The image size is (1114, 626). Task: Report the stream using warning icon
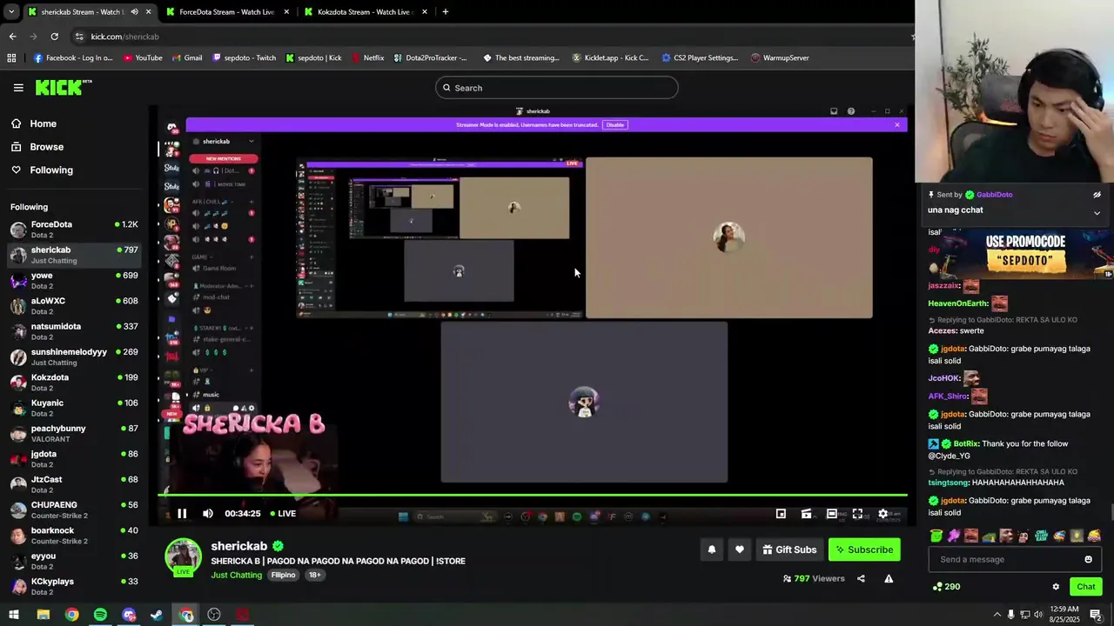tap(889, 578)
